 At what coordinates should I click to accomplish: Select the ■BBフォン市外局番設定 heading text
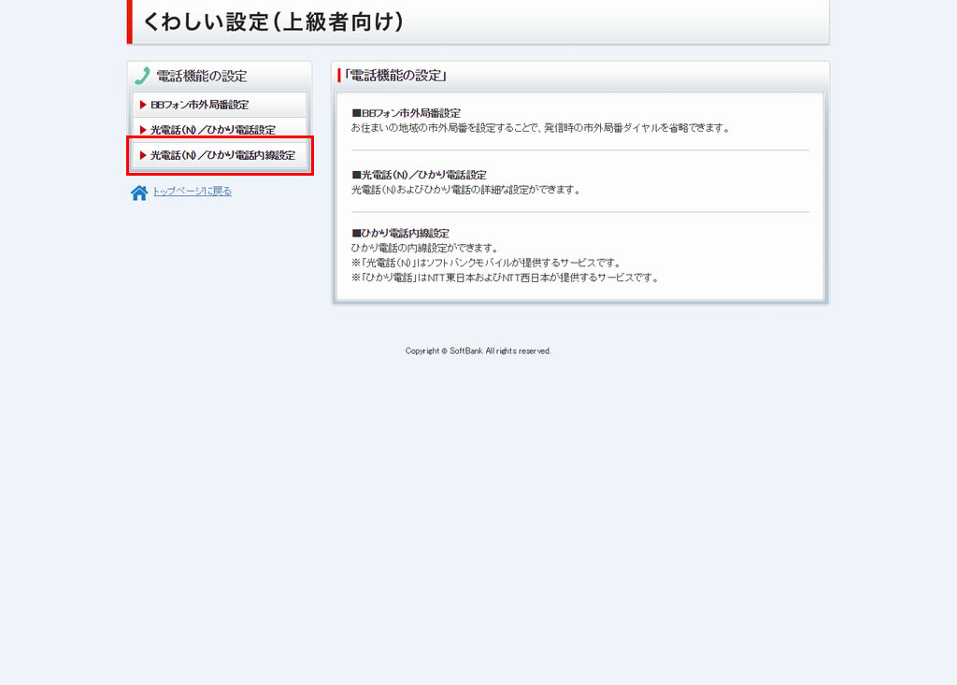406,113
